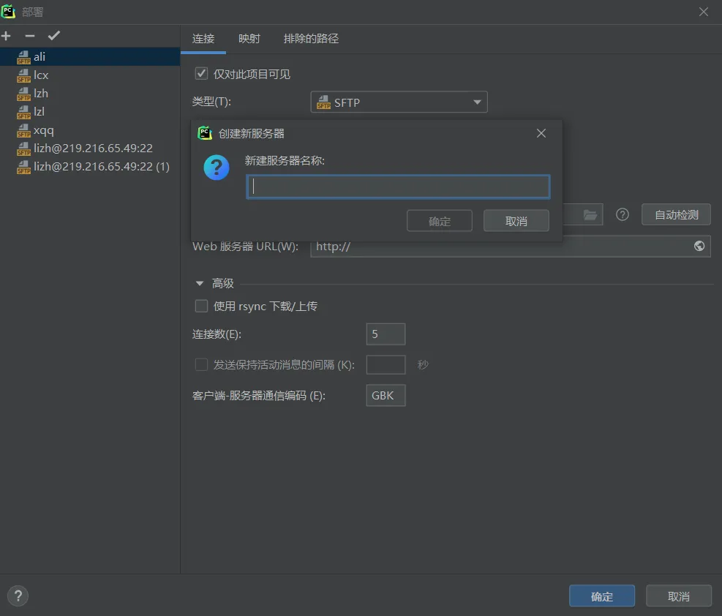Mark server as default with the checkmark icon
Screen dimensions: 722x616
click(x=54, y=35)
